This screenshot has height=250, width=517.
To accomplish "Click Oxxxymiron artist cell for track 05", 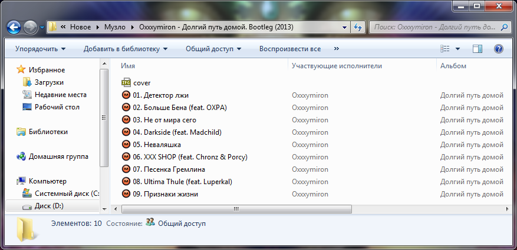I will [x=310, y=145].
